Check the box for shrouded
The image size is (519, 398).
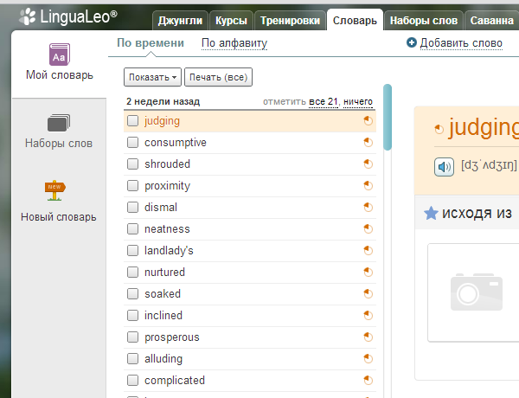click(x=133, y=164)
